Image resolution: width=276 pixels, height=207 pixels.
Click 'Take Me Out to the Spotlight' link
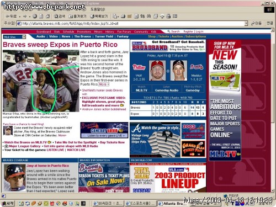click(76, 142)
